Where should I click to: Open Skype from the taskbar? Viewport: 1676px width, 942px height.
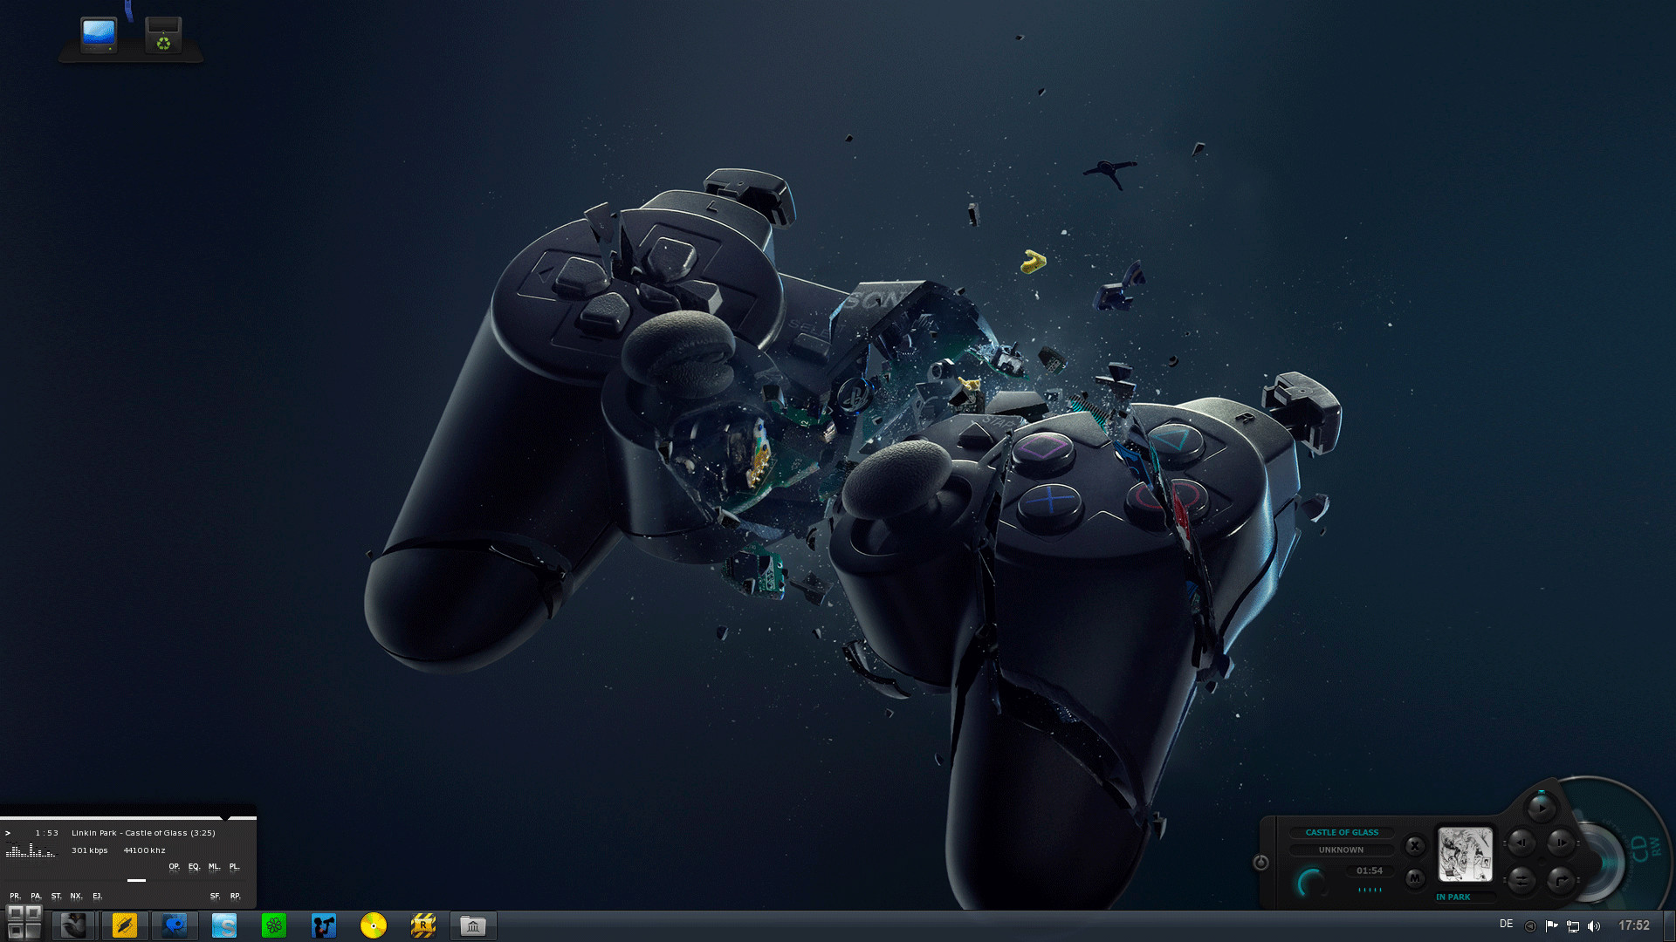click(x=224, y=925)
